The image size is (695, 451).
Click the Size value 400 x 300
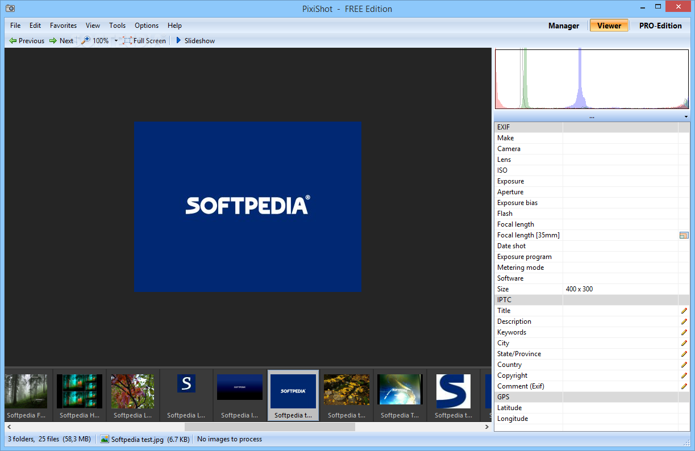click(579, 289)
